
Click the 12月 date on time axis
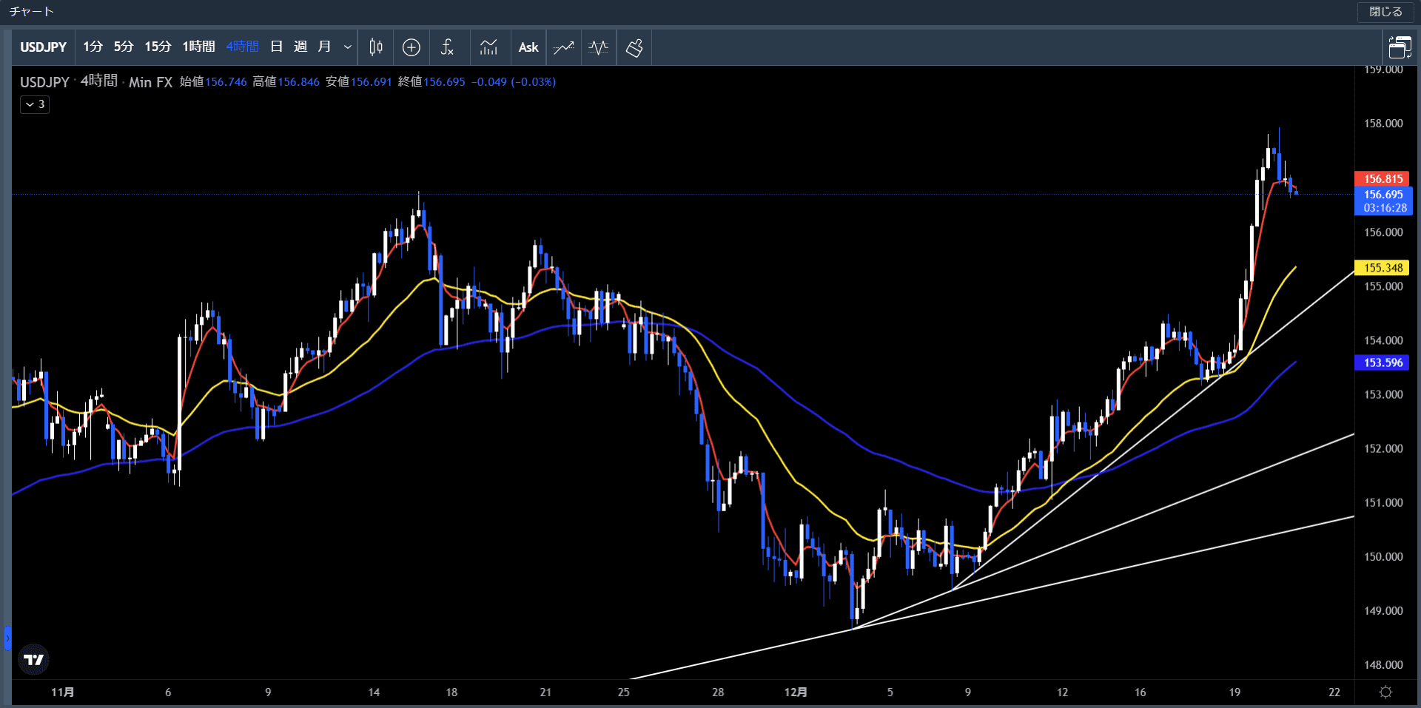pos(796,692)
